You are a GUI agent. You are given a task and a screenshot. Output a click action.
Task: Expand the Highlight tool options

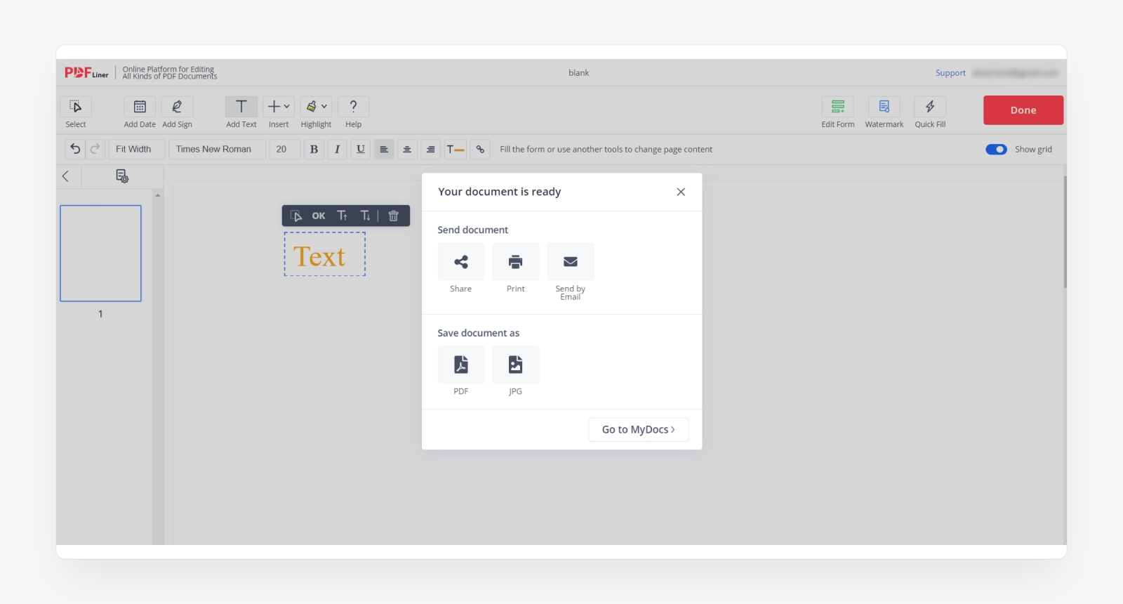[316, 107]
